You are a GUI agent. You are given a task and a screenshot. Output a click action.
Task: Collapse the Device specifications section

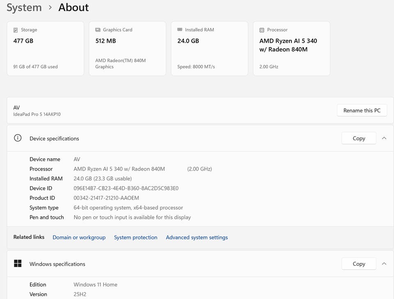click(x=384, y=138)
